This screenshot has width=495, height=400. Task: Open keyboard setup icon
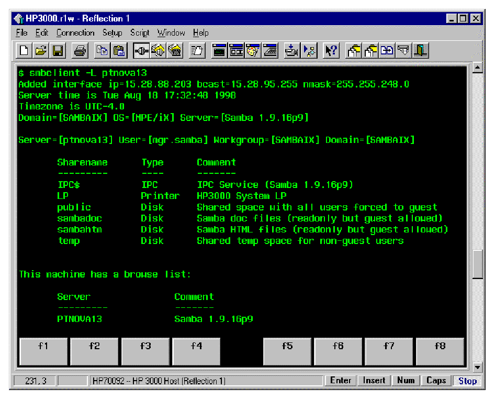tap(270, 51)
